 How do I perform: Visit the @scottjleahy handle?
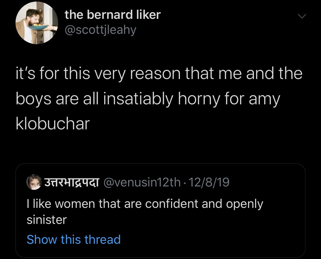pyautogui.click(x=100, y=30)
